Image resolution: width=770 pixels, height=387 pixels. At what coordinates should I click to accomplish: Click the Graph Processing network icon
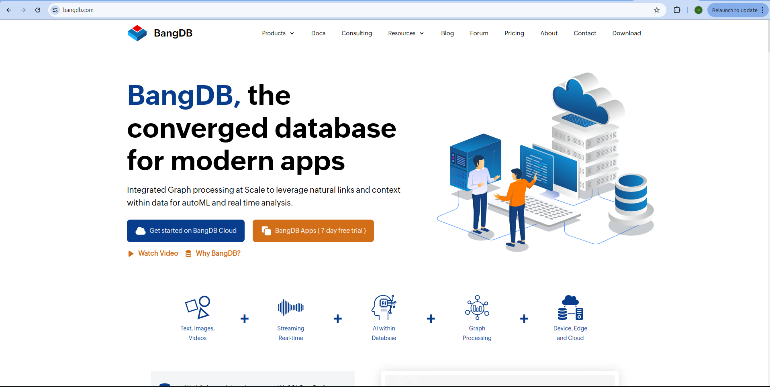tap(477, 308)
